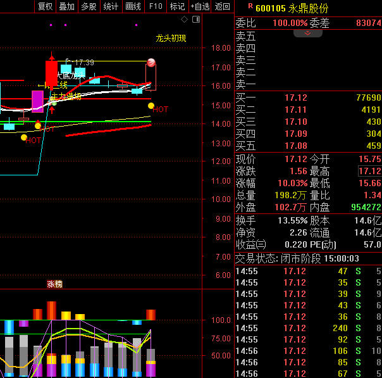Select the 买一 bid price 17.12

295,98
